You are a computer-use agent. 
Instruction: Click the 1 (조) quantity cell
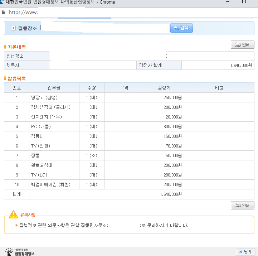coord(92,156)
